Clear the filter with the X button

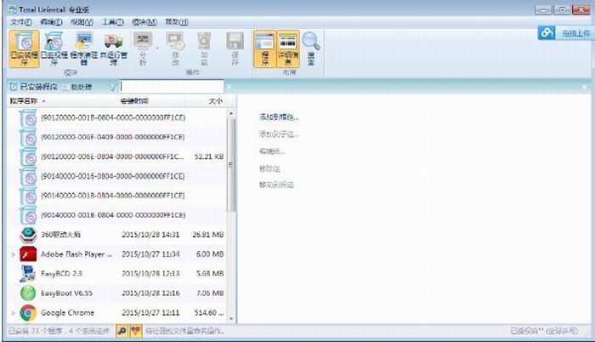click(229, 87)
